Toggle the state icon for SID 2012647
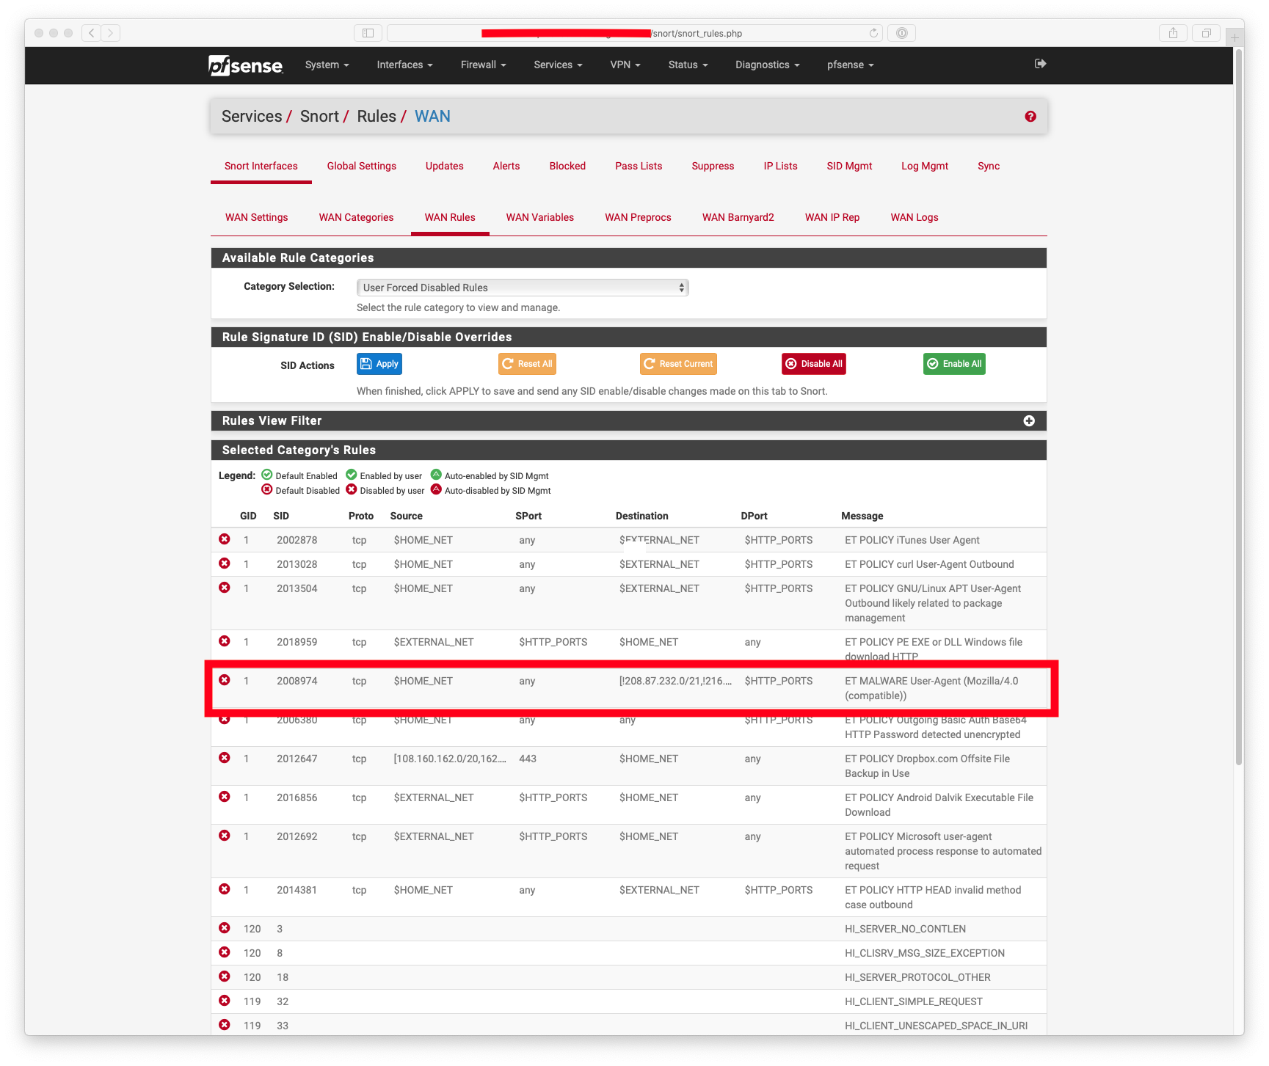Viewport: 1269px width, 1066px height. [225, 757]
